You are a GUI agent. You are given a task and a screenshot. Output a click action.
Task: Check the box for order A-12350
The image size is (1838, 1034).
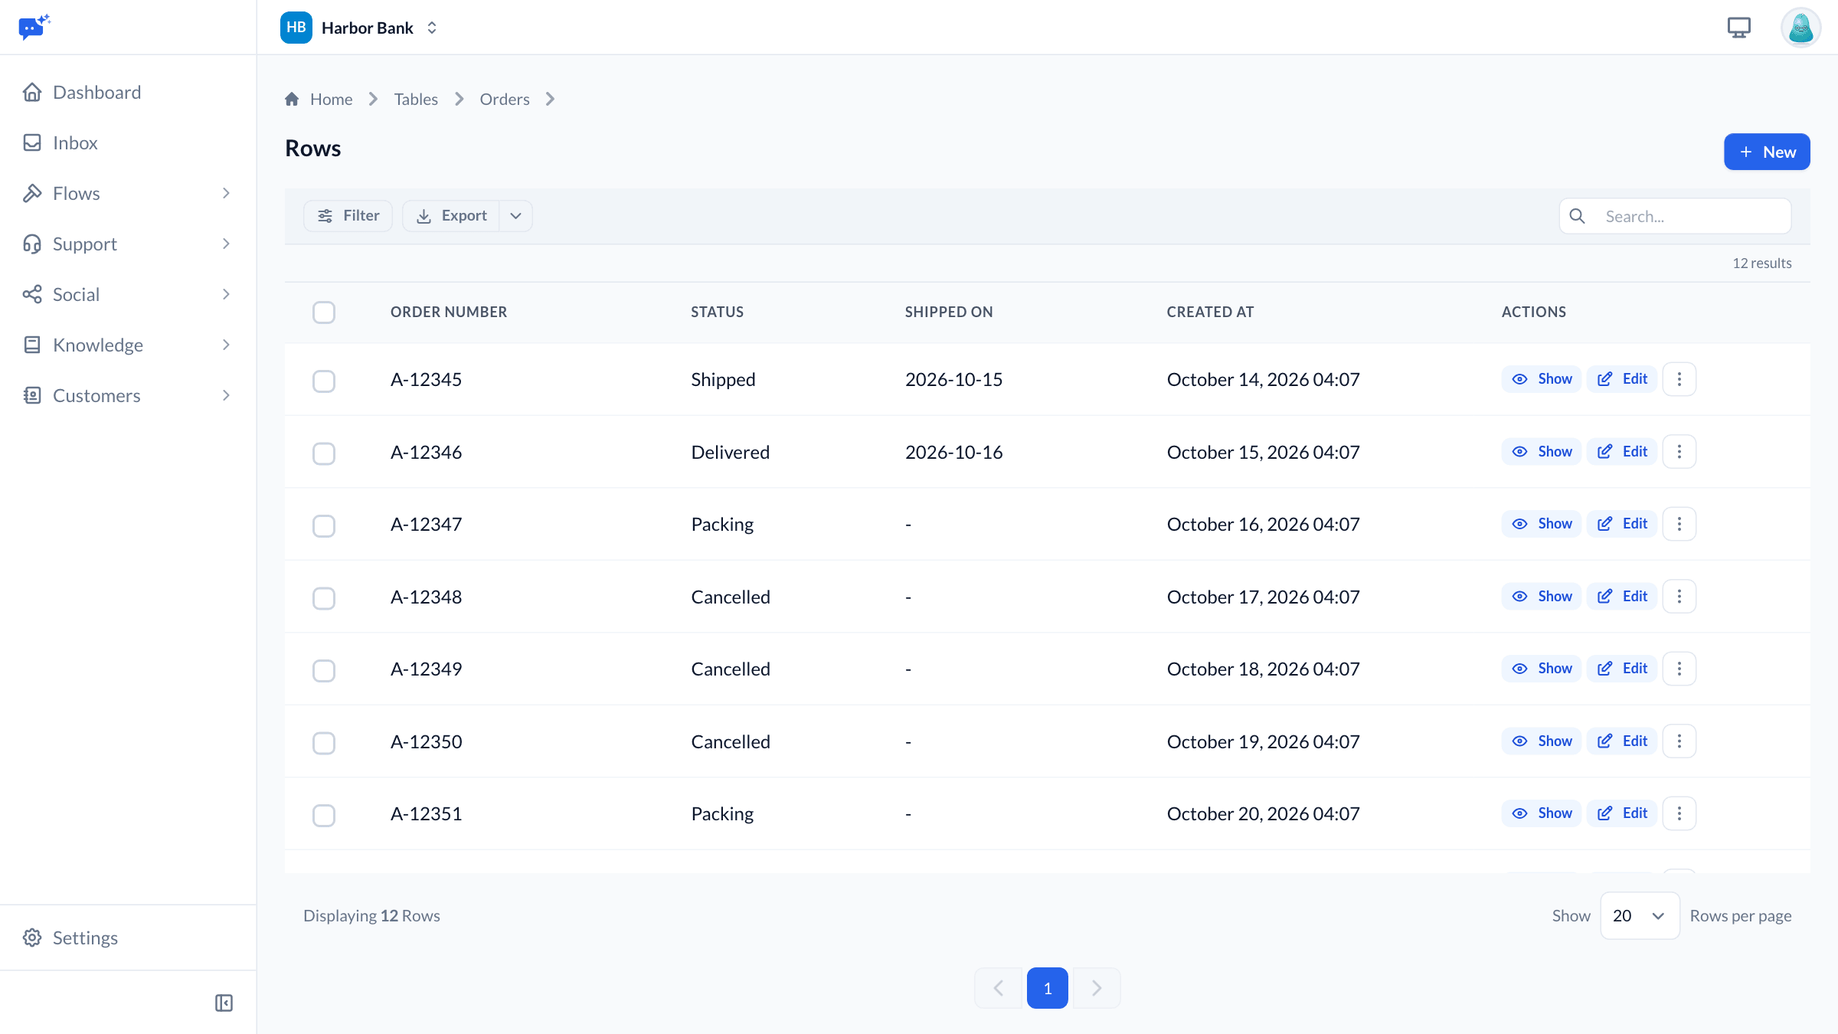[324, 743]
